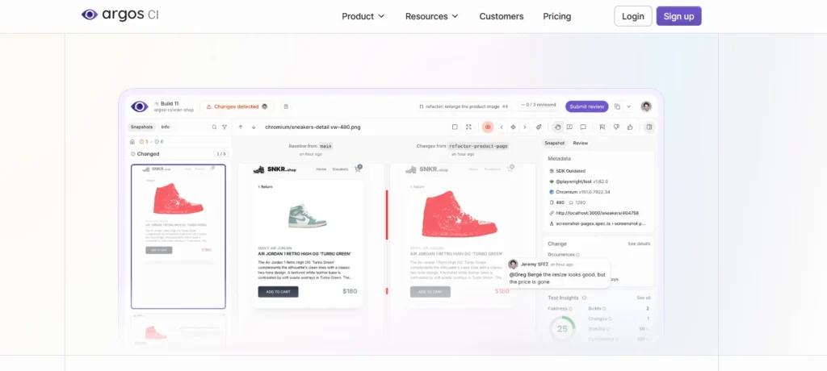Click See details in the Change section
The height and width of the screenshot is (371, 827).
tap(639, 244)
